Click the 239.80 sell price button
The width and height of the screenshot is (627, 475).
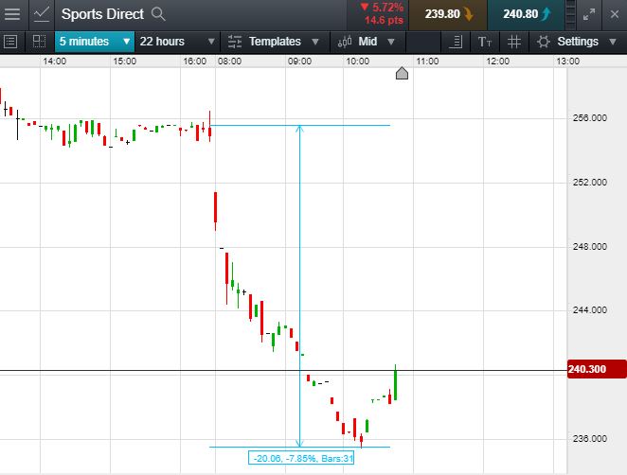click(448, 14)
